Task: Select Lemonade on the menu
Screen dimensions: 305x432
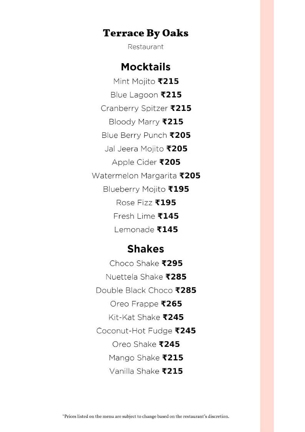Action: (x=146, y=230)
